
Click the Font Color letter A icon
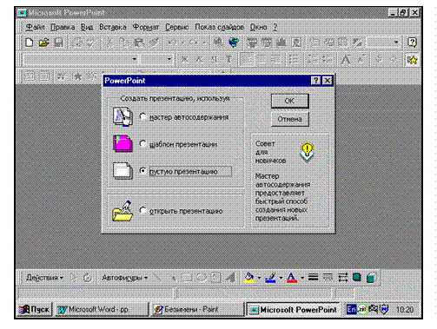click(292, 278)
